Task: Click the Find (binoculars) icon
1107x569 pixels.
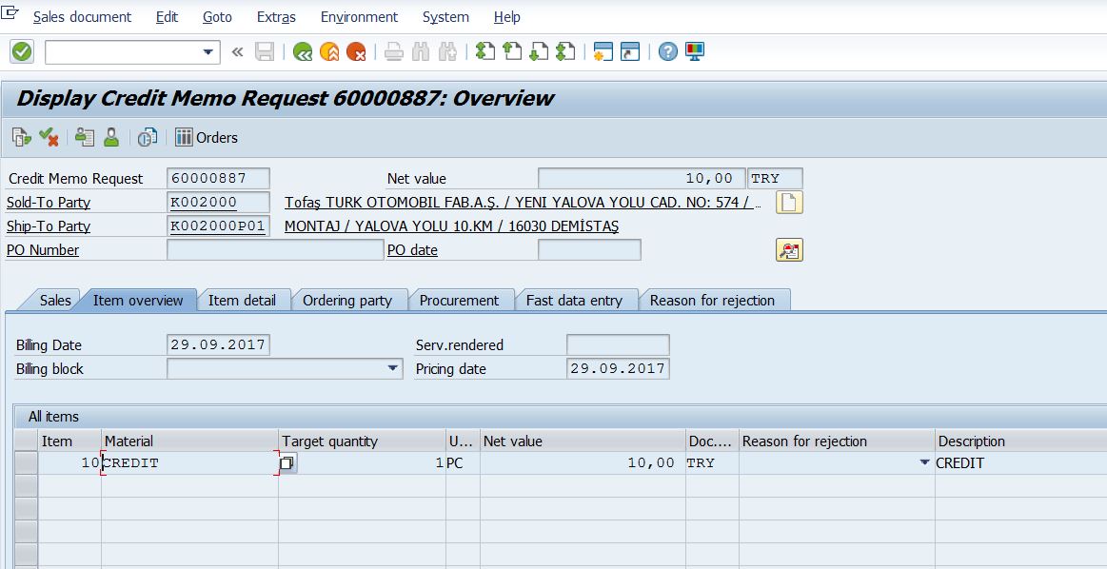Action: [x=420, y=51]
